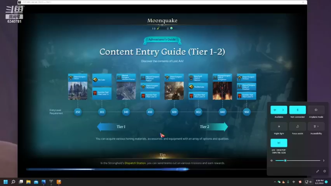Click the IME language indicator in the tray
This screenshot has width=331, height=186.
pyautogui.click(x=294, y=182)
